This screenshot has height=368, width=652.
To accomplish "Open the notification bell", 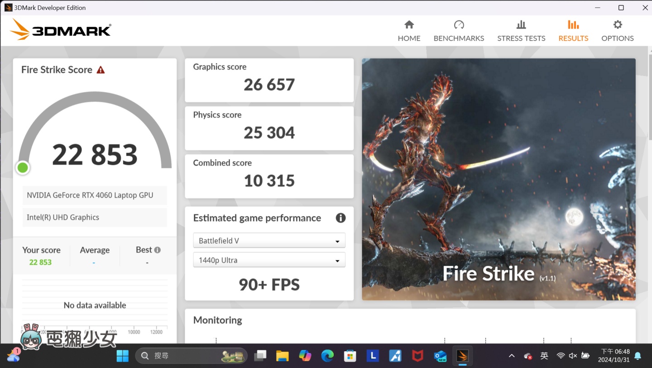I will tap(638, 356).
